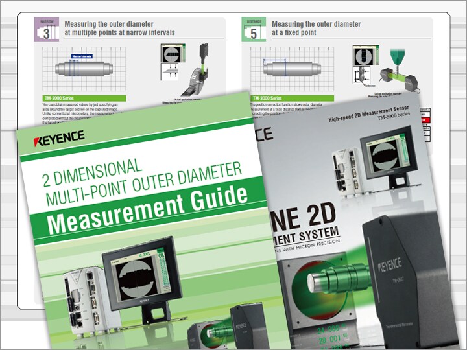
Task: Click the green illuminated shaft in the sensor
Action: 338,279
